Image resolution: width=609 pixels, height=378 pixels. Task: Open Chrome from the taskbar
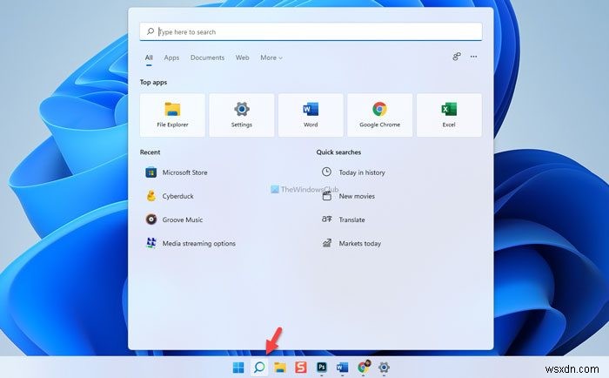click(364, 367)
